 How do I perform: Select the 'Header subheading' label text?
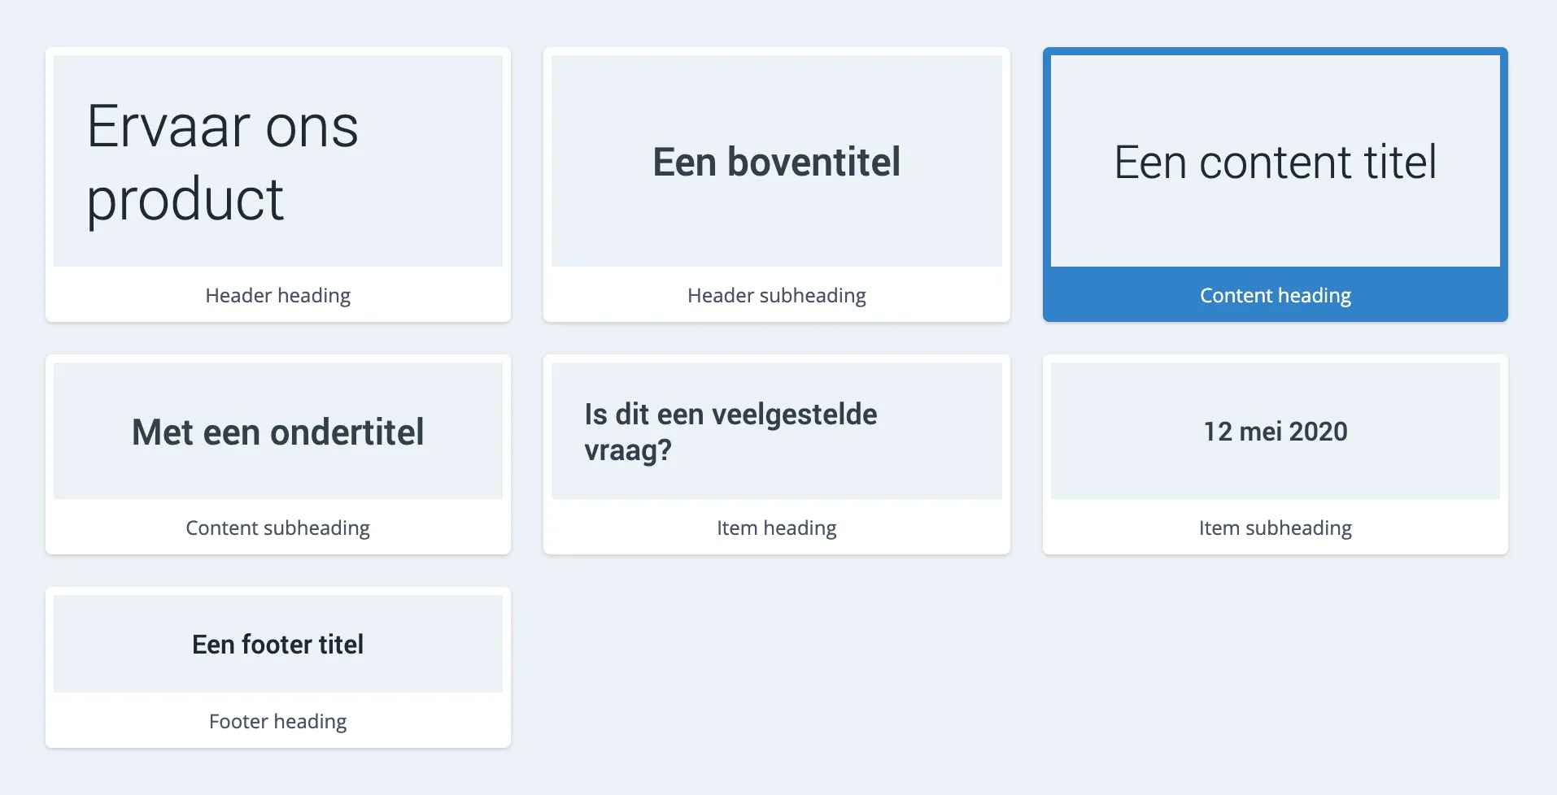tap(776, 295)
